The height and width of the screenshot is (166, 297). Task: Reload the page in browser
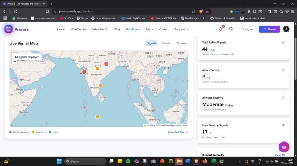[16, 11]
